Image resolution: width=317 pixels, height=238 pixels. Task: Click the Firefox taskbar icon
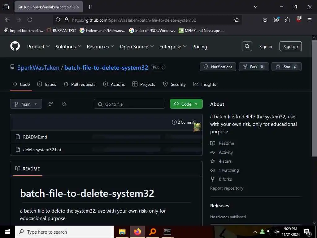pos(137,232)
